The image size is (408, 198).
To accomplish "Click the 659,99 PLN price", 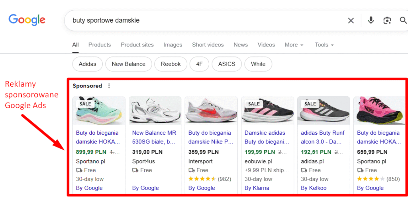I will [372, 152].
